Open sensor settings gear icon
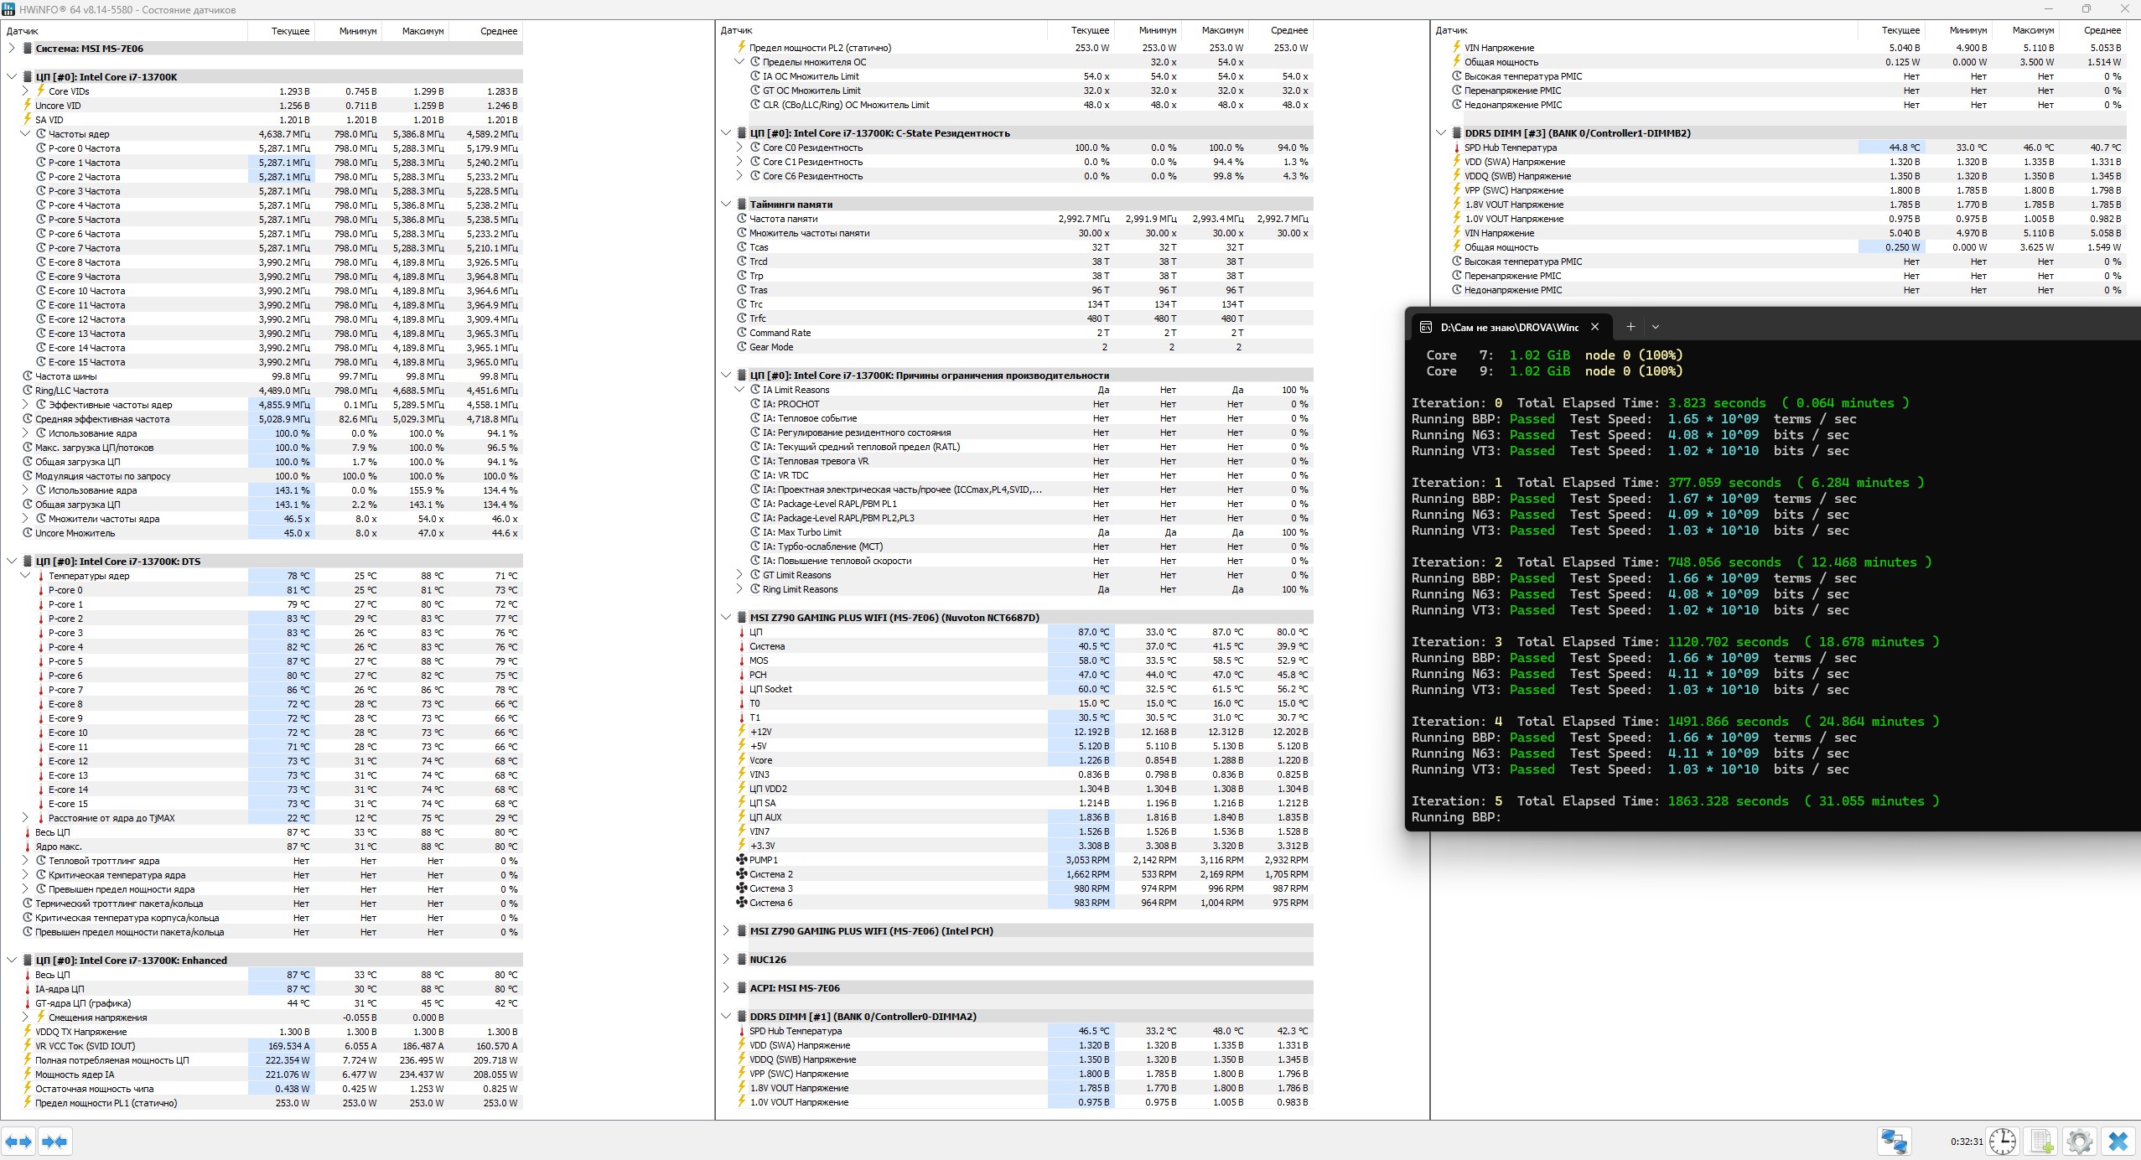The width and height of the screenshot is (2141, 1160). [2079, 1141]
